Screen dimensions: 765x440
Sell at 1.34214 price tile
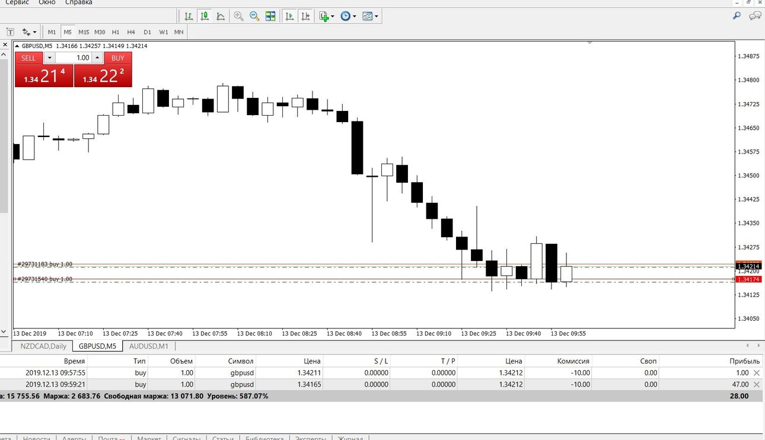(x=44, y=76)
